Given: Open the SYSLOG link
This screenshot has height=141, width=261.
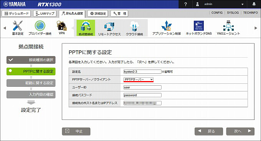Looking at the screenshot, I should click(233, 13).
